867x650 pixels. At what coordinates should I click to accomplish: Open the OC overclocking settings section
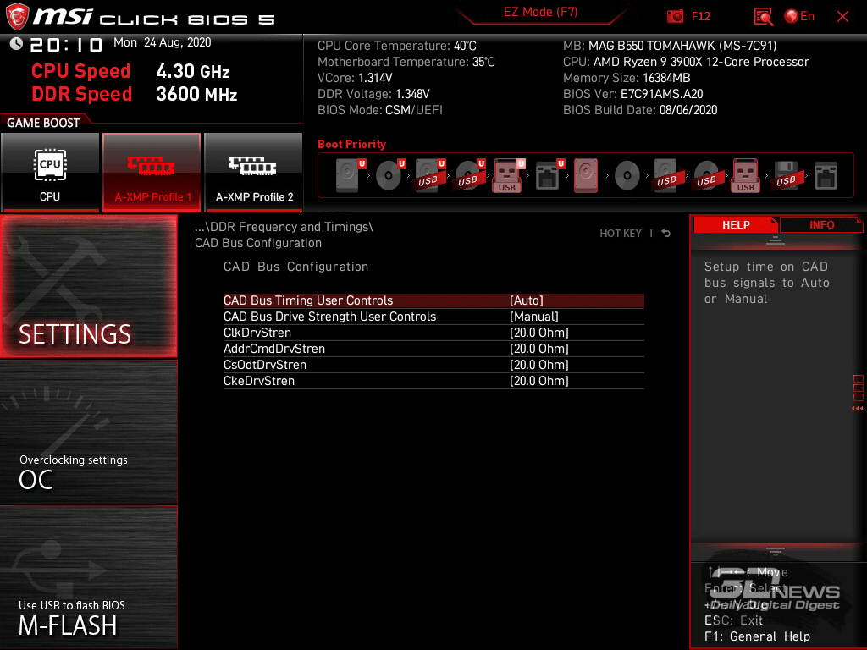coord(88,432)
